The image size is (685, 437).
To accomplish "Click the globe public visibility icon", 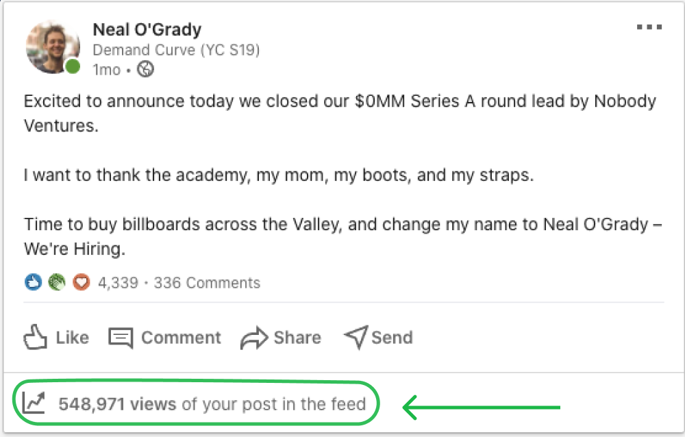I will pyautogui.click(x=145, y=69).
